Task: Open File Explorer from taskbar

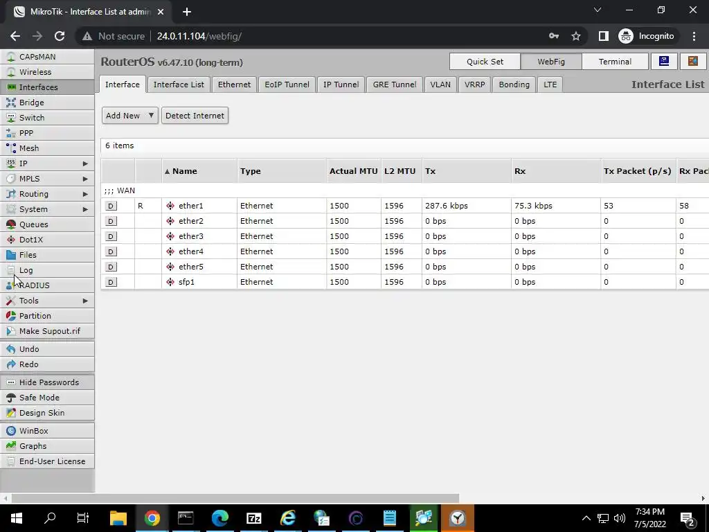Action: (118, 518)
